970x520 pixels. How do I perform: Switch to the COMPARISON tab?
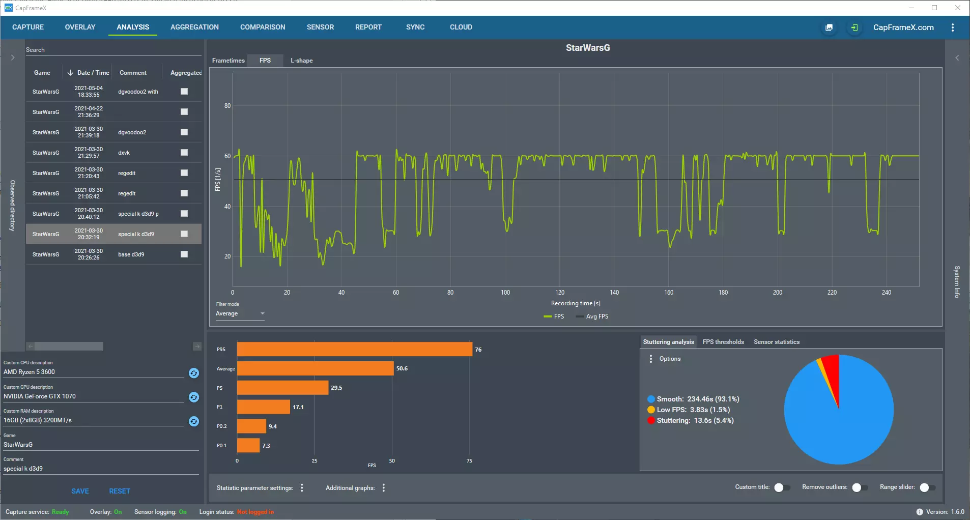pyautogui.click(x=263, y=27)
